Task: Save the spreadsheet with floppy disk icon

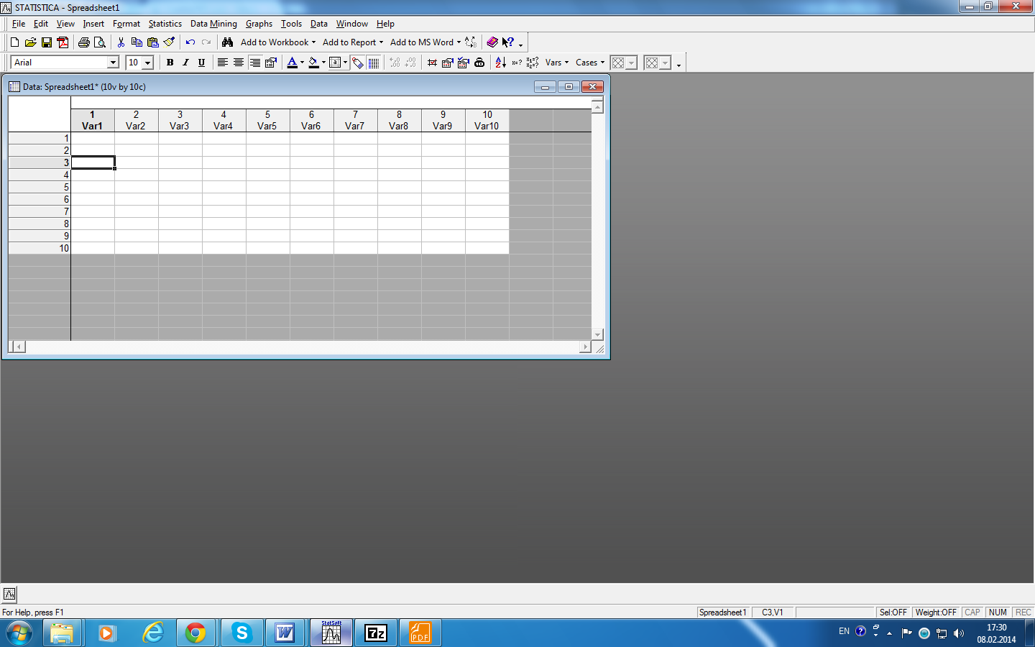Action: pos(46,42)
